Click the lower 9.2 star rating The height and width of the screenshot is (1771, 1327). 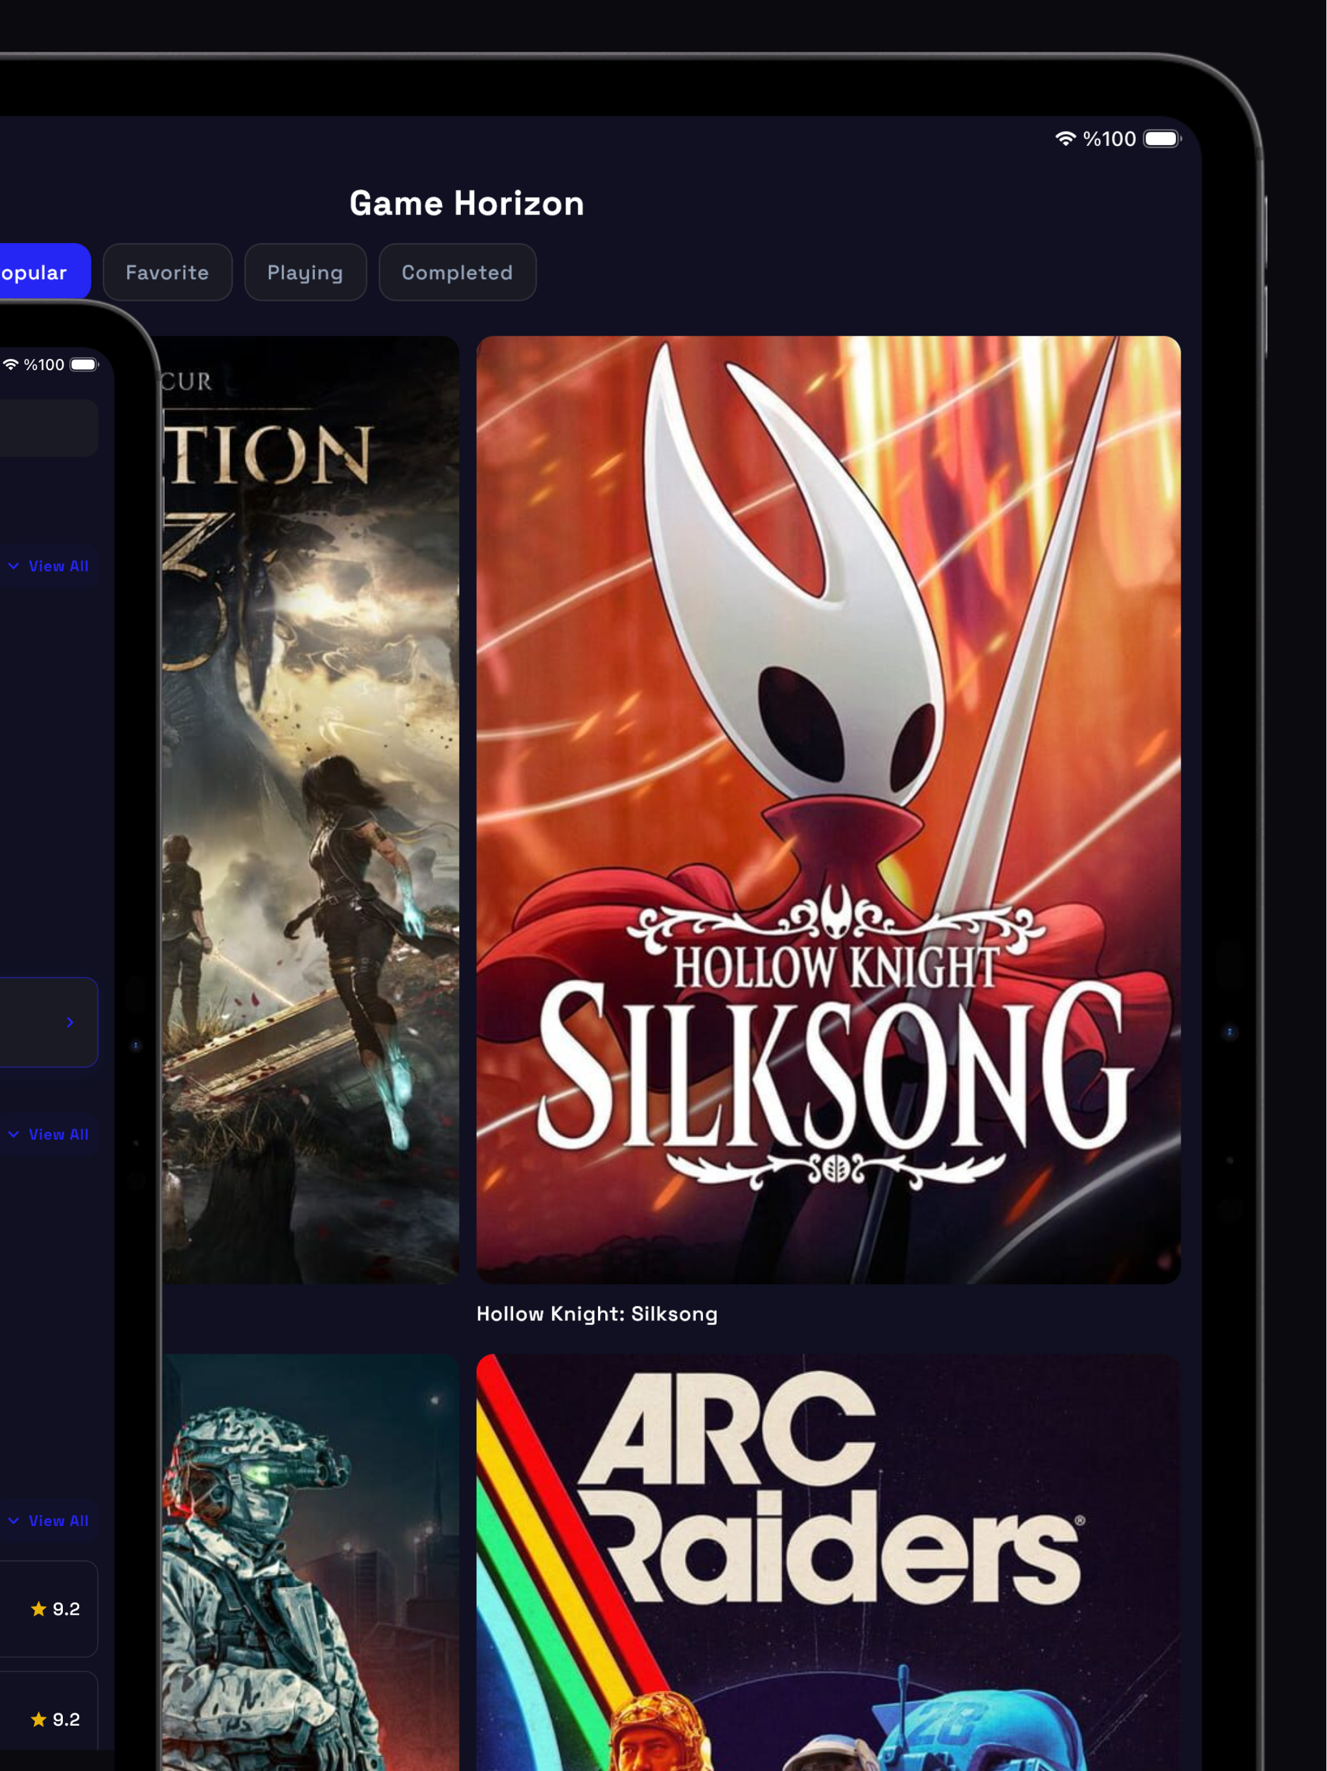[55, 1720]
